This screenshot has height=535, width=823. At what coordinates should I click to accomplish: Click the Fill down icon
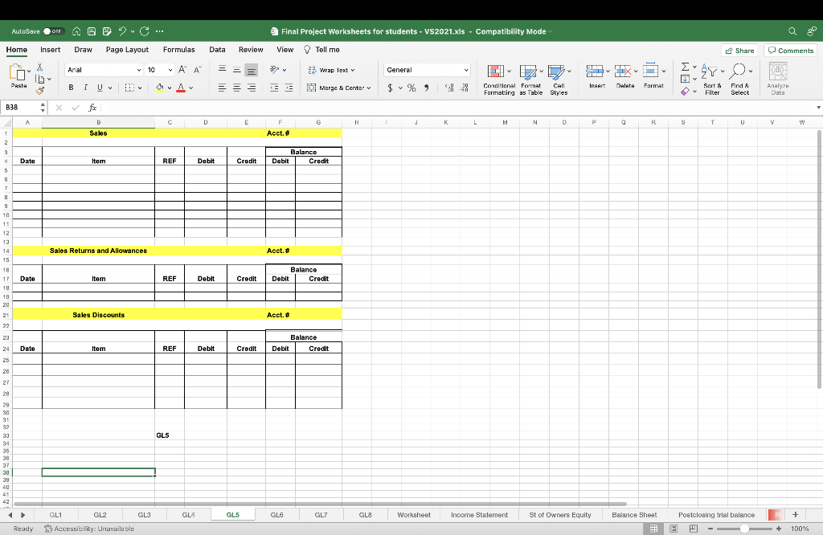[686, 80]
